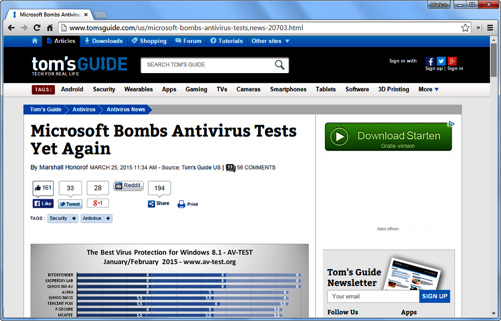Click the Download Starten button
The image size is (501, 321).
coord(388,137)
